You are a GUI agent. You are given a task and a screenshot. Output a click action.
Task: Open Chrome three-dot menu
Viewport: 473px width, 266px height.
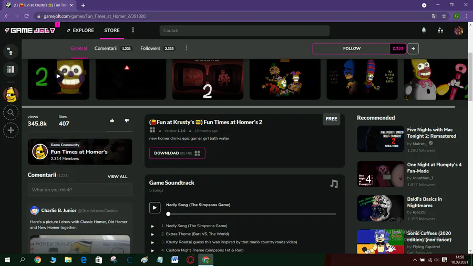pos(466,16)
